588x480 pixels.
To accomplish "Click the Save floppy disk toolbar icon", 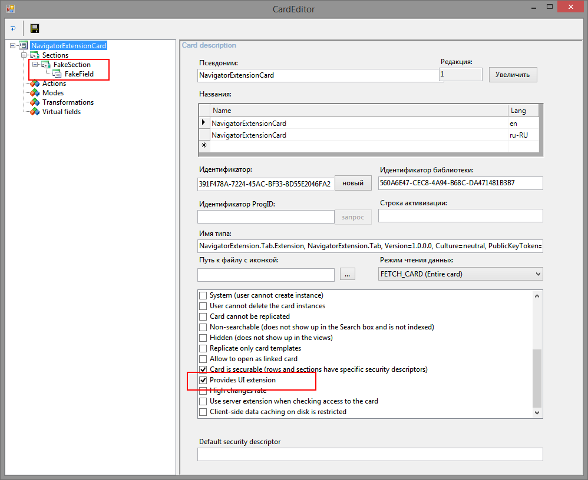I will tap(35, 28).
